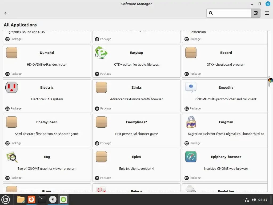Click the Electric outlet icon
This screenshot has width=273, height=205.
12,87
